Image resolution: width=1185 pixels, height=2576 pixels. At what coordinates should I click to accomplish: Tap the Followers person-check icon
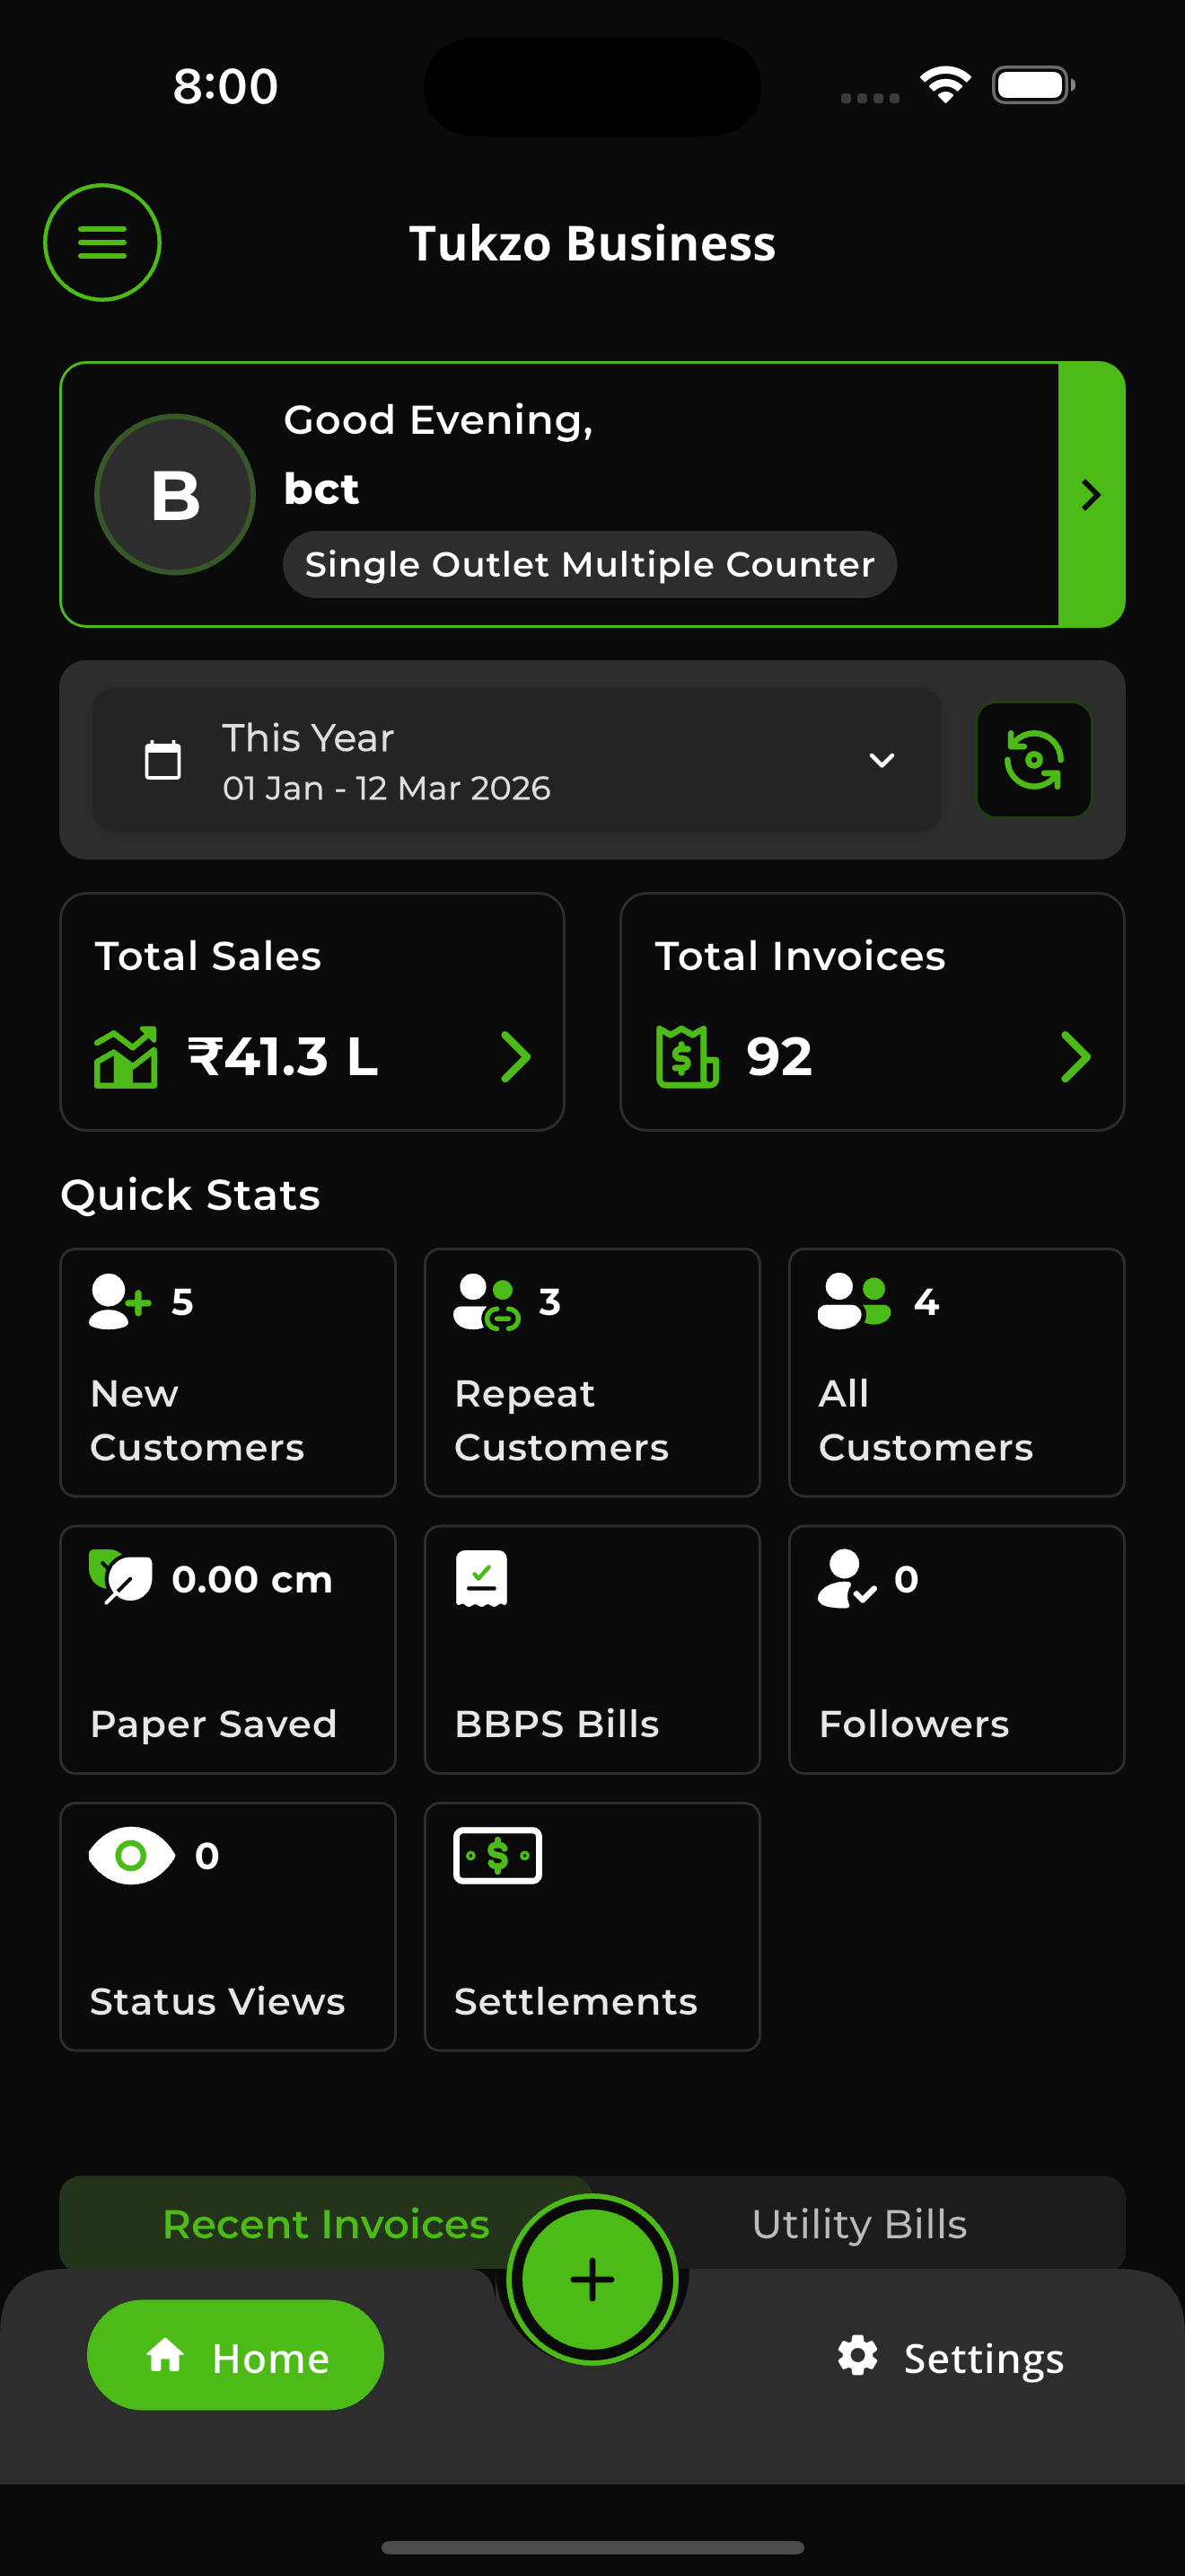(844, 1578)
